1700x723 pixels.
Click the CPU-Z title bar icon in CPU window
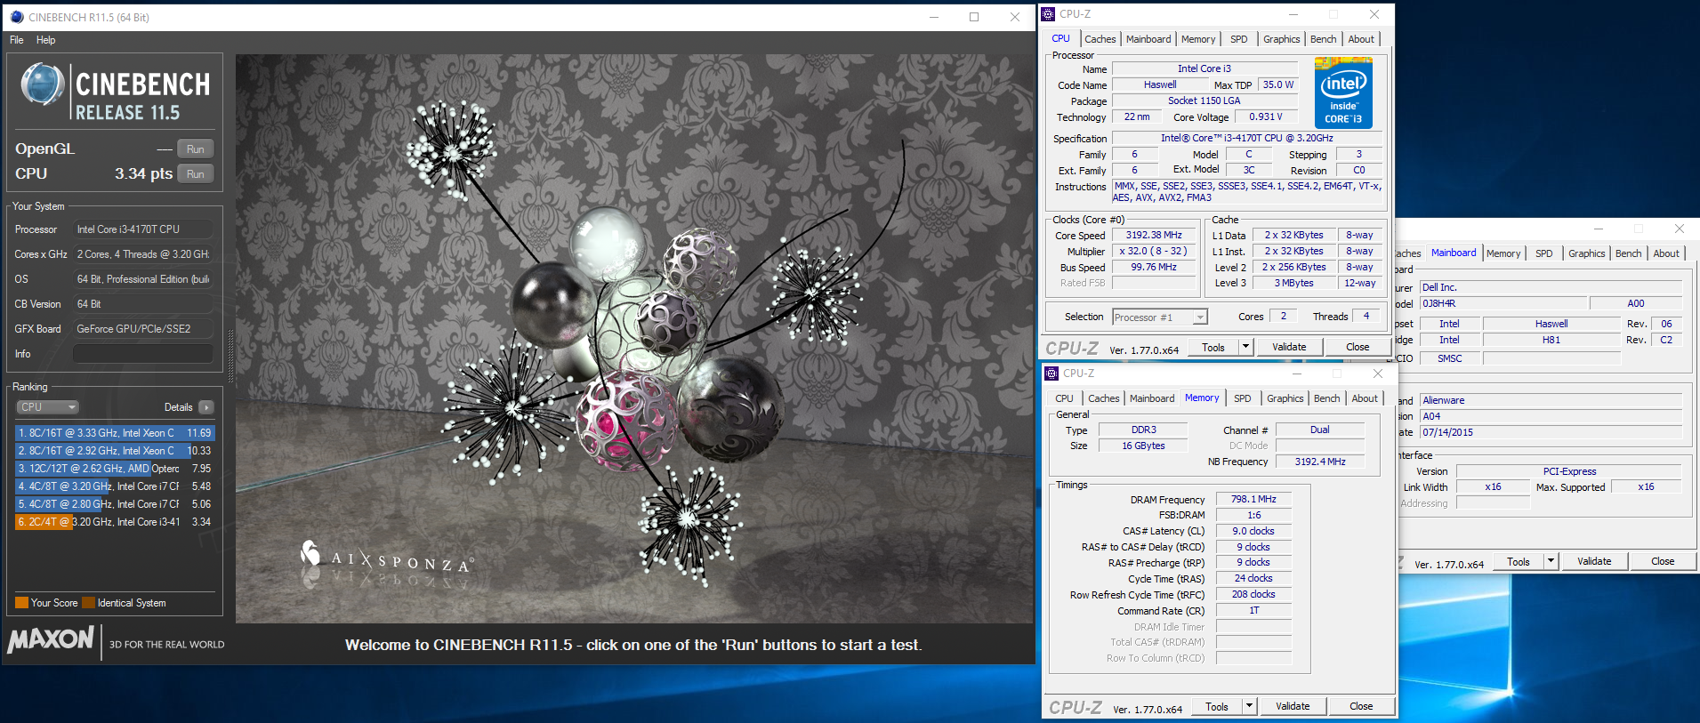tap(1049, 14)
